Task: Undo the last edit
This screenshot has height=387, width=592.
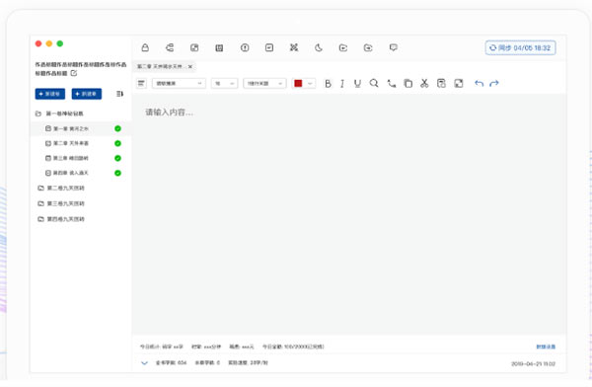Action: point(479,84)
